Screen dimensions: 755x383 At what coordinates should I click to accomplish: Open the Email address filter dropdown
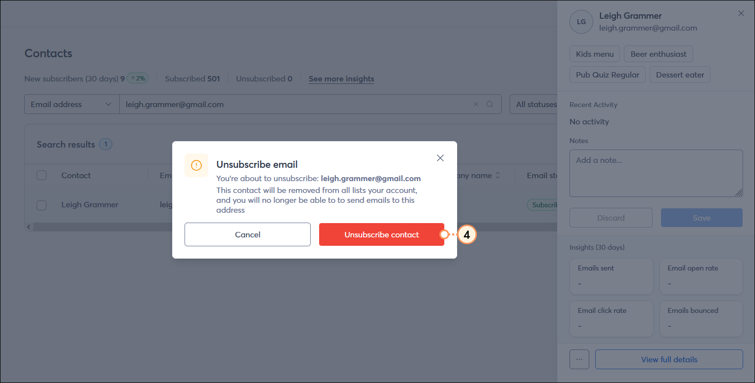71,104
